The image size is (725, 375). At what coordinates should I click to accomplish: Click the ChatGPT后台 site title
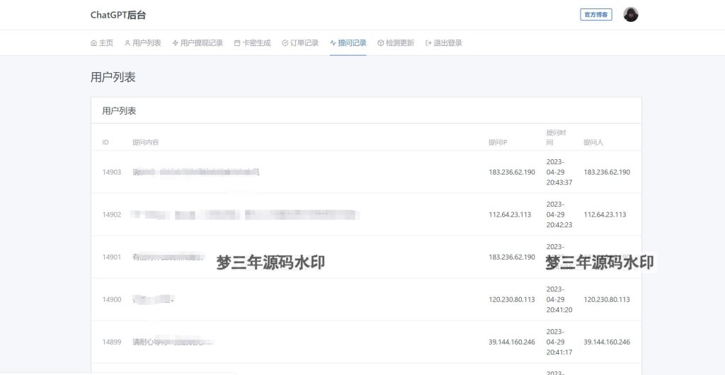[x=118, y=15]
